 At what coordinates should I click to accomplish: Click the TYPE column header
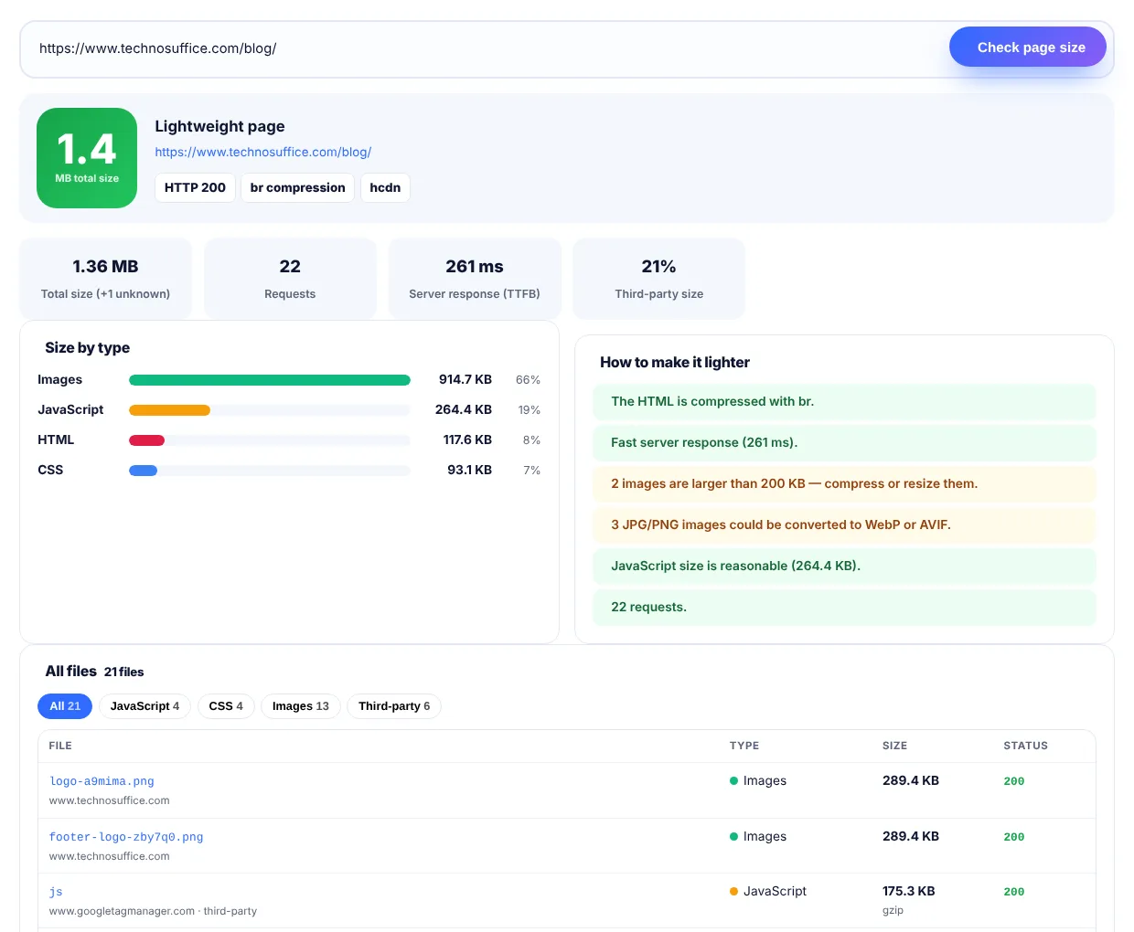744,746
